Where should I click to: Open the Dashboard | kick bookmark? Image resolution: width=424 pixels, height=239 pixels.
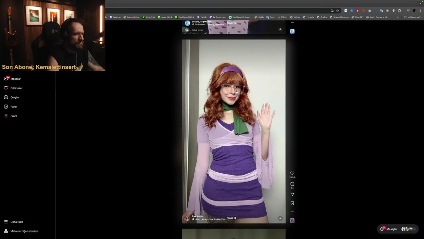point(185,17)
